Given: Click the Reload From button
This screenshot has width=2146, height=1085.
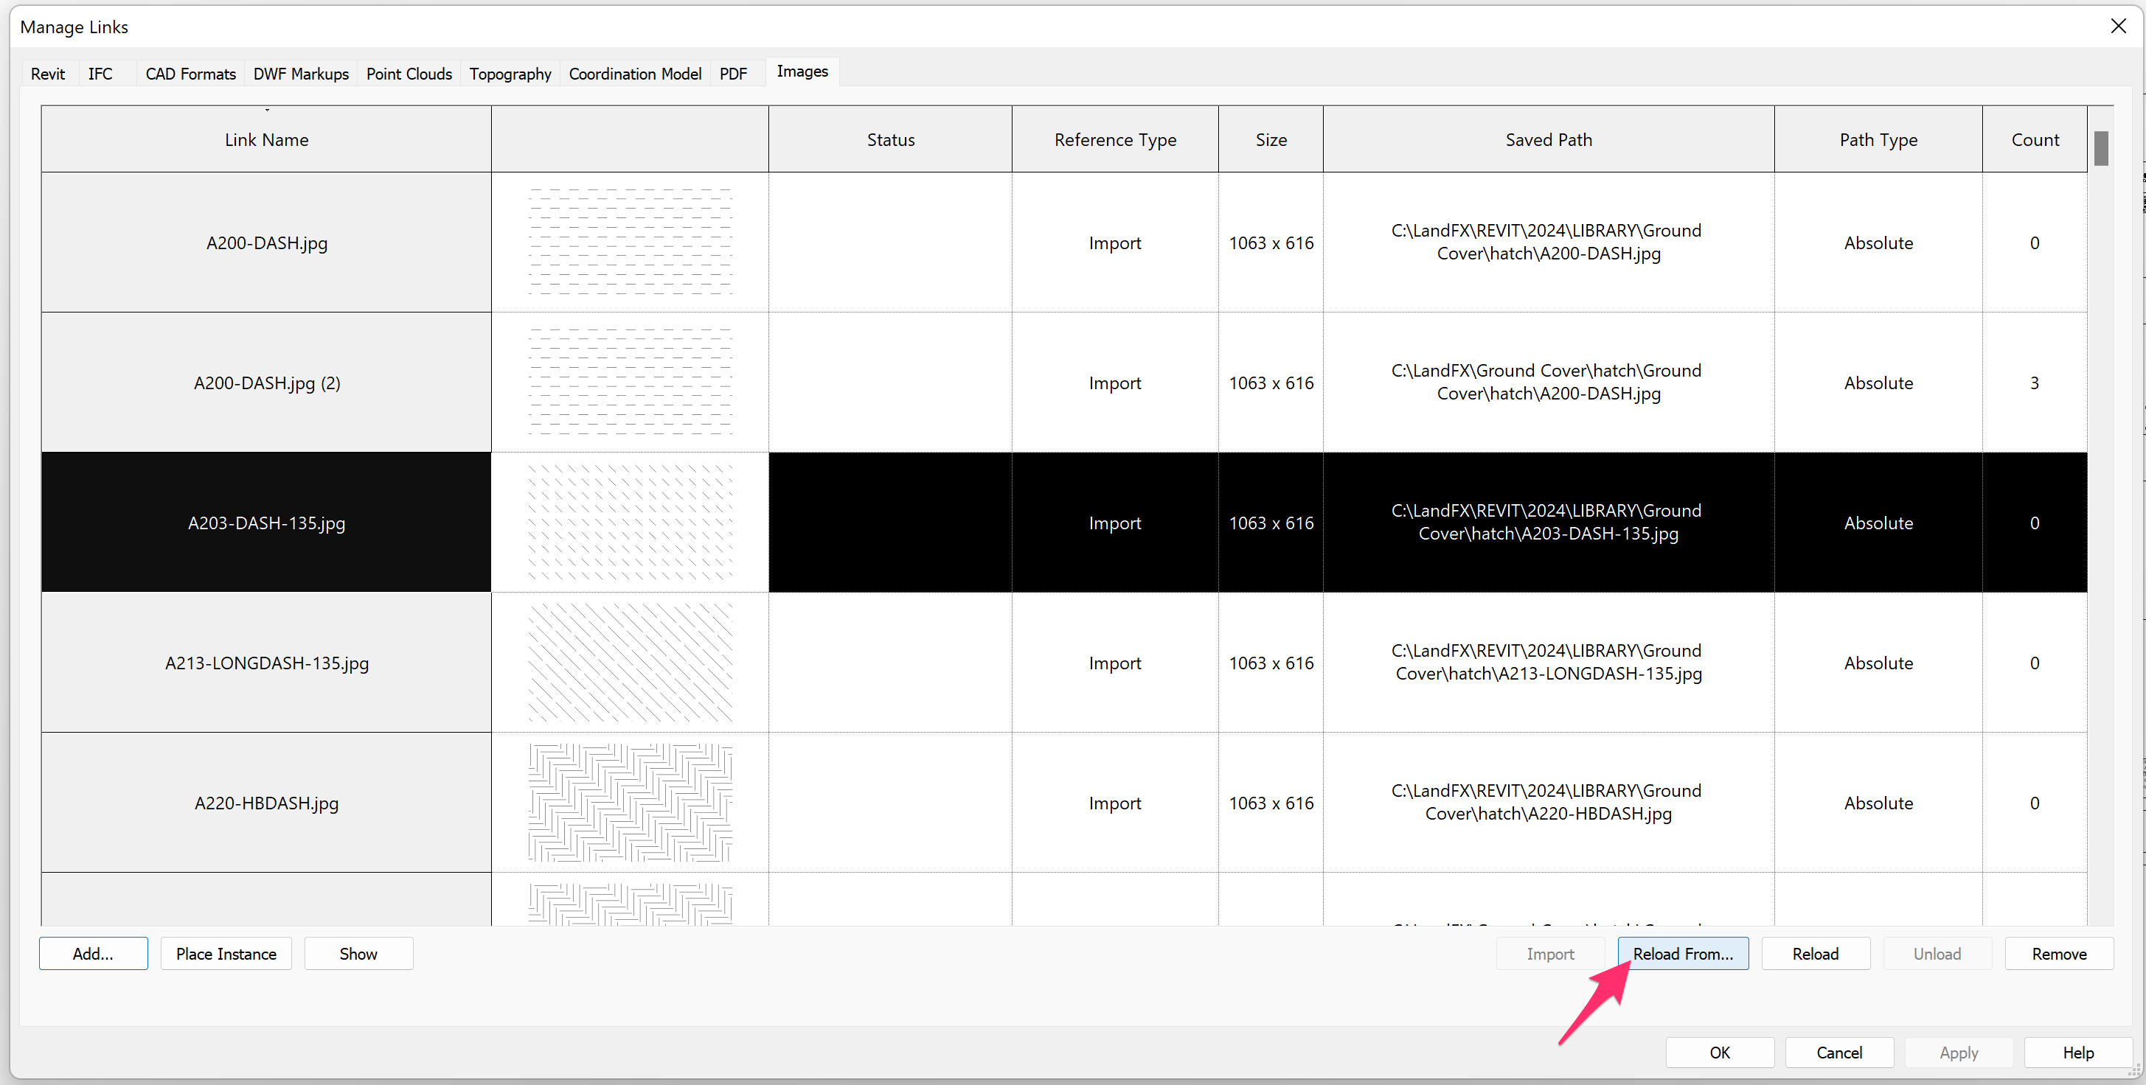Looking at the screenshot, I should point(1682,954).
